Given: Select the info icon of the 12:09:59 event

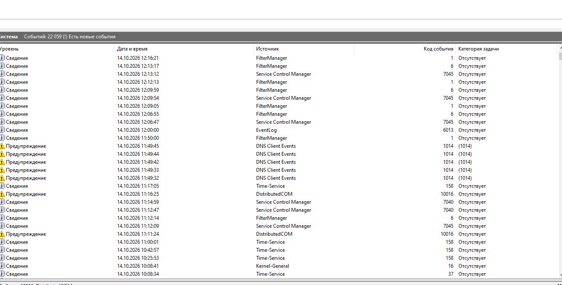Looking at the screenshot, I should tap(2, 90).
